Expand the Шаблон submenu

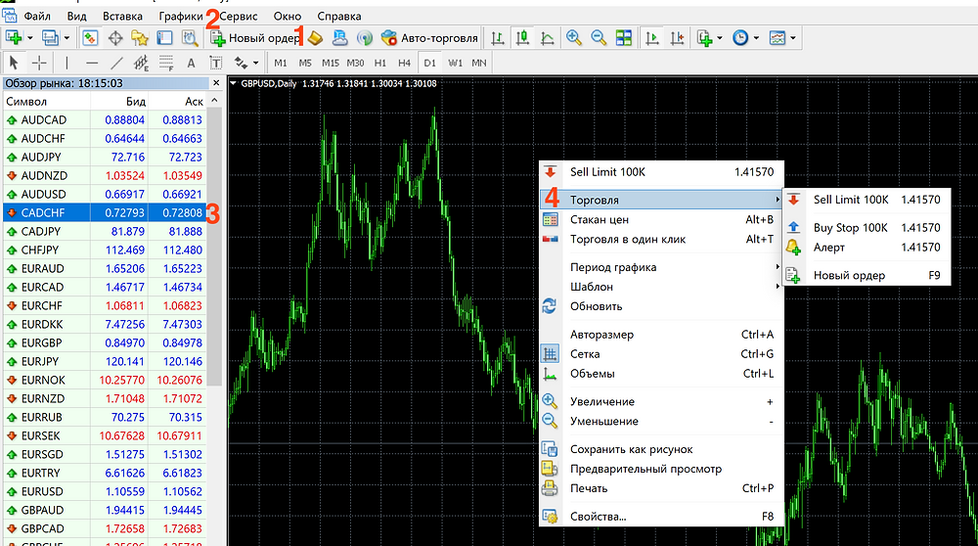pyautogui.click(x=661, y=287)
